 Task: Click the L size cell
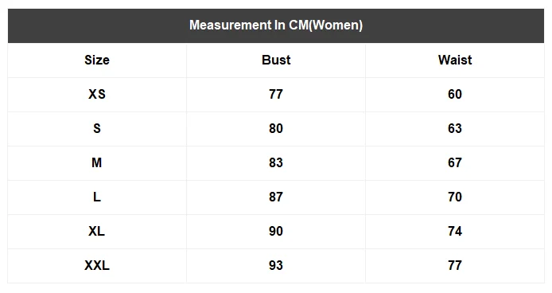pyautogui.click(x=97, y=197)
